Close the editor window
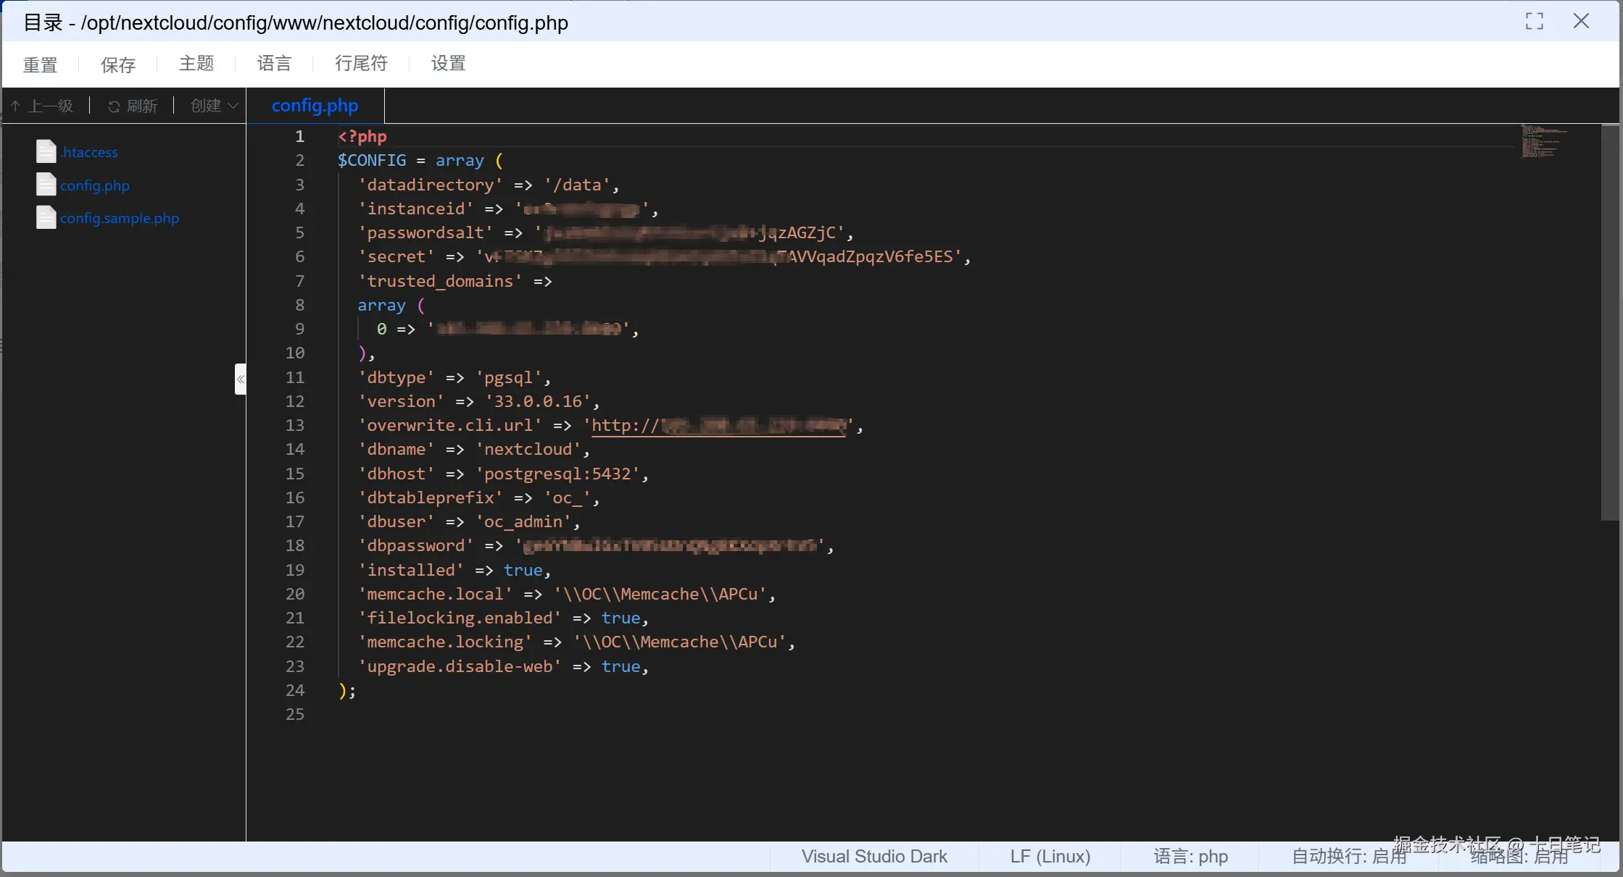 coord(1581,22)
